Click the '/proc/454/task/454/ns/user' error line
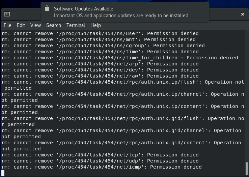 point(100,33)
